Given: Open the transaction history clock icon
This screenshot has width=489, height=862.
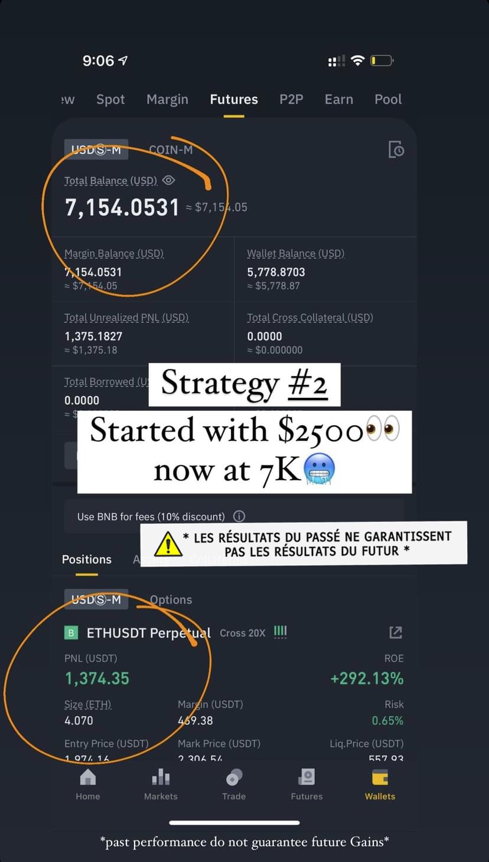Looking at the screenshot, I should pyautogui.click(x=396, y=150).
